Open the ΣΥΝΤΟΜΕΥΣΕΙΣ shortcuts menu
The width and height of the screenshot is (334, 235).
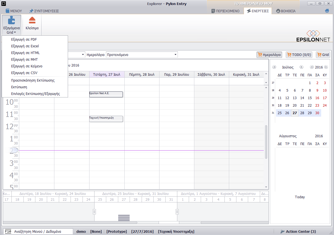[x=44, y=11]
